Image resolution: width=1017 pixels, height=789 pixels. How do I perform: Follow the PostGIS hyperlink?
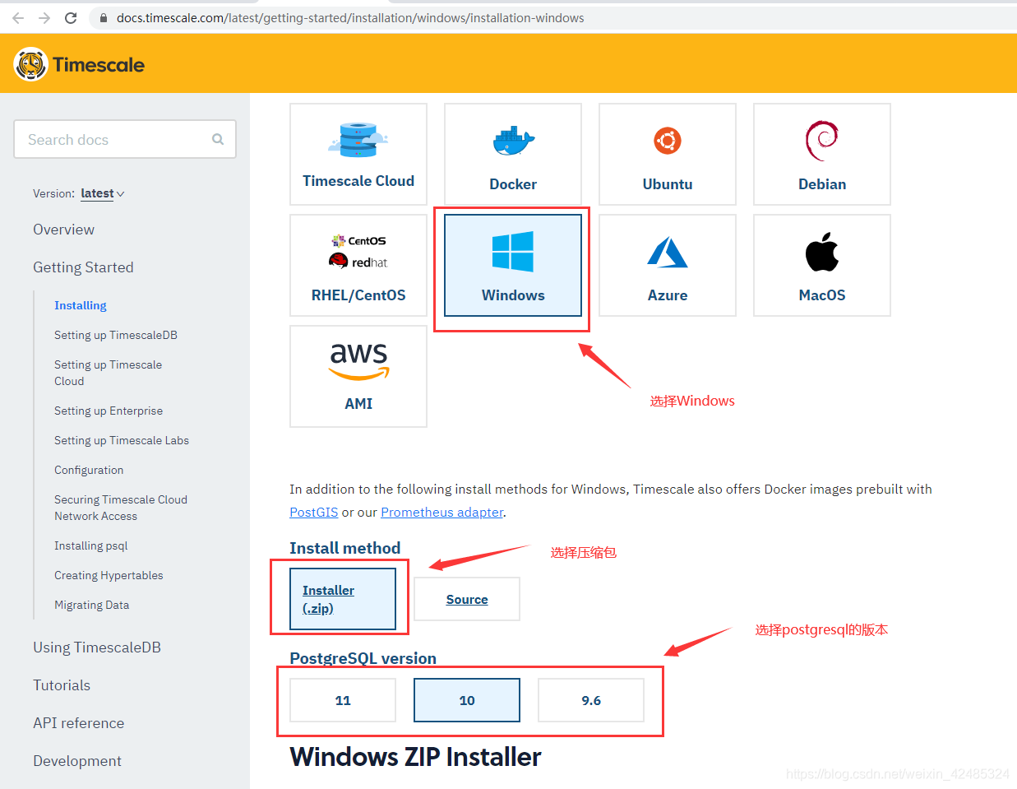pyautogui.click(x=314, y=512)
